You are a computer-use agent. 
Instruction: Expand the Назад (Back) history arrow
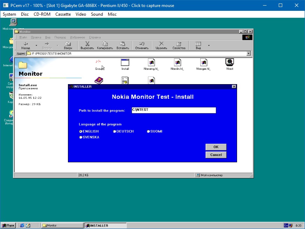click(x=36, y=45)
